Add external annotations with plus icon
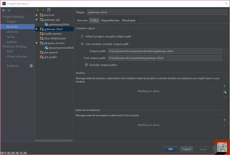Screen dimensions: 230x155 pos(225,120)
